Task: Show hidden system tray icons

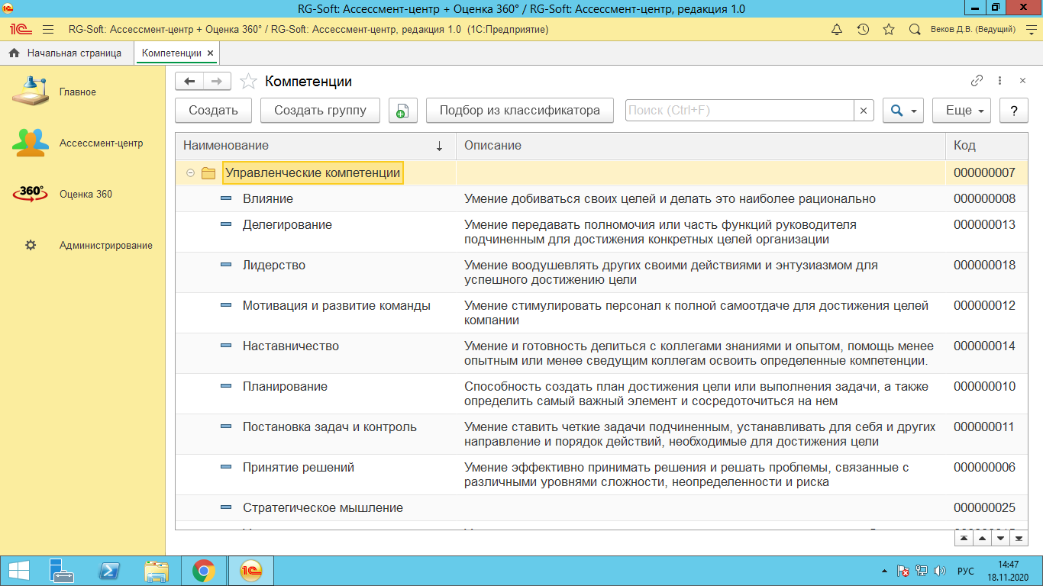Action: click(884, 571)
